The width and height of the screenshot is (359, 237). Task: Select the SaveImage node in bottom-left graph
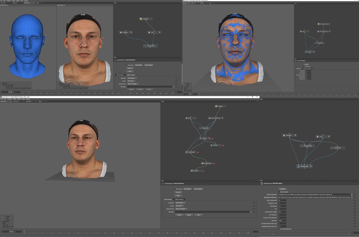(196, 171)
